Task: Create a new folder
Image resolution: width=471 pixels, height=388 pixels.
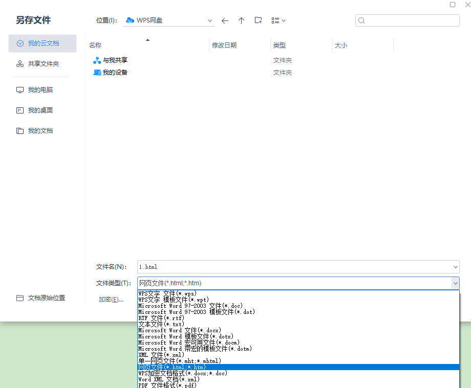Action: tap(258, 20)
